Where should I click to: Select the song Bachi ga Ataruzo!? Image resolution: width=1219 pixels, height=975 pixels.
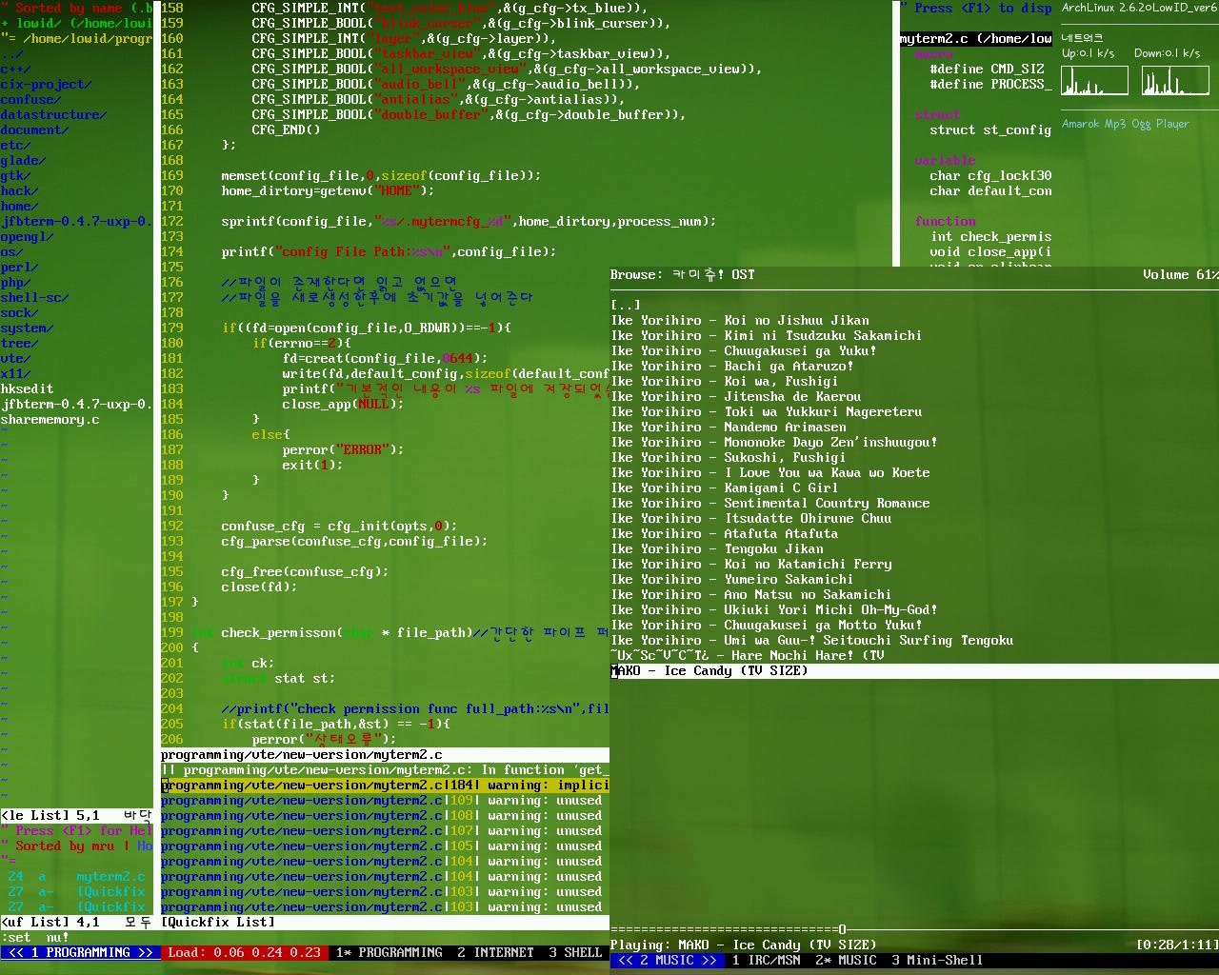(732, 366)
